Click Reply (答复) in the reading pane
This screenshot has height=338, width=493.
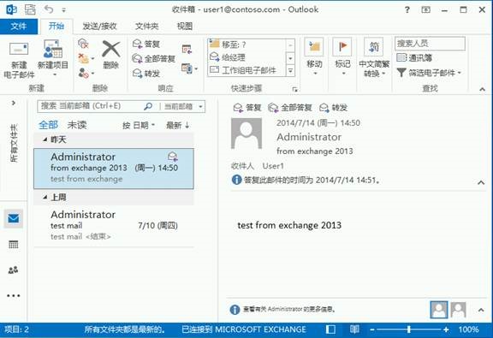click(x=247, y=108)
